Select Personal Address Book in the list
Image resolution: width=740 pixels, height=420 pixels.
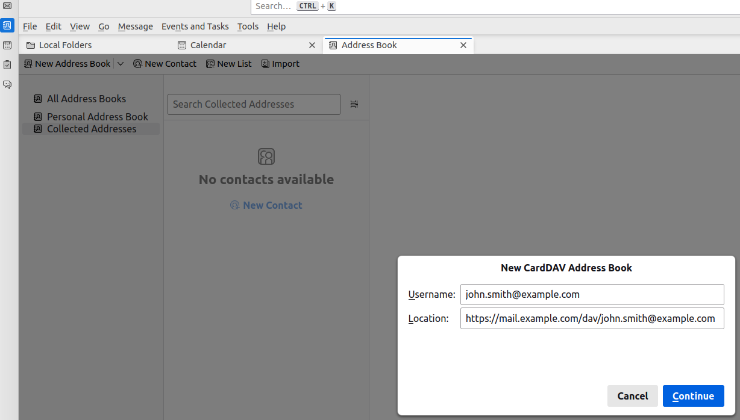click(97, 117)
